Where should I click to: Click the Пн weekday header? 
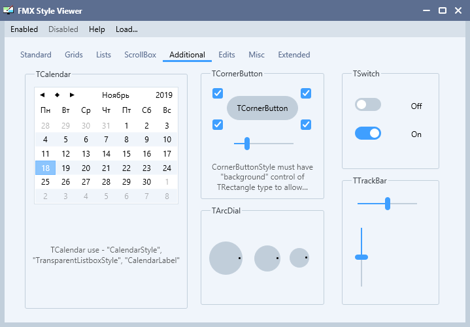[x=45, y=110]
